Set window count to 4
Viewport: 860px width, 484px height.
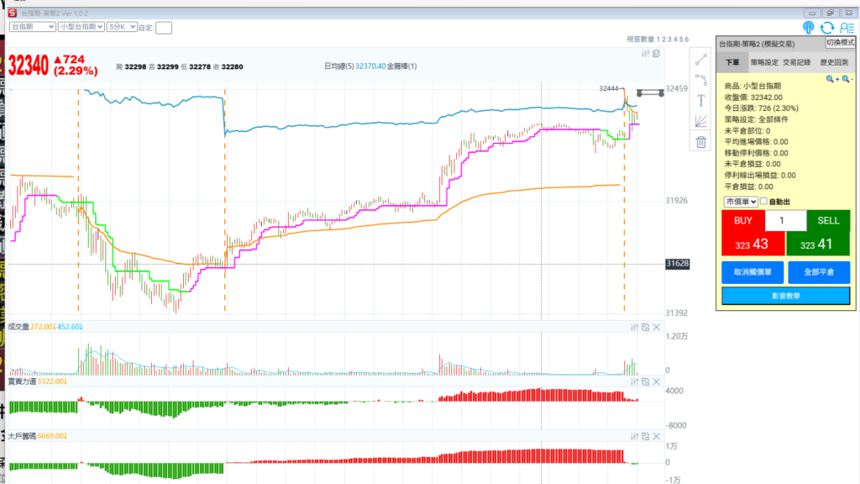point(676,39)
